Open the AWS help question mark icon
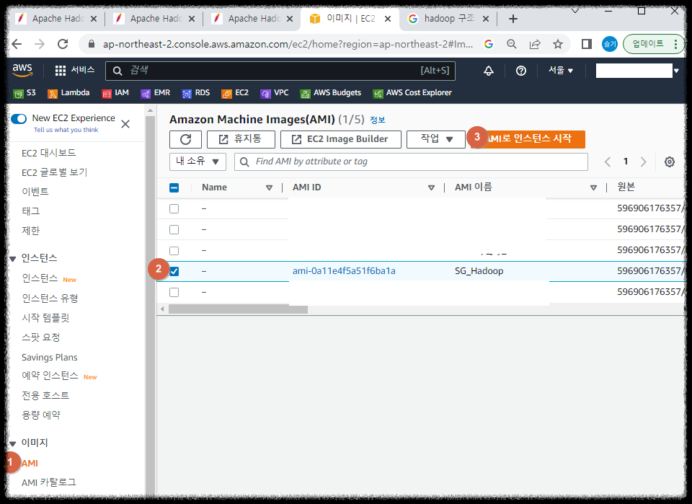 520,71
